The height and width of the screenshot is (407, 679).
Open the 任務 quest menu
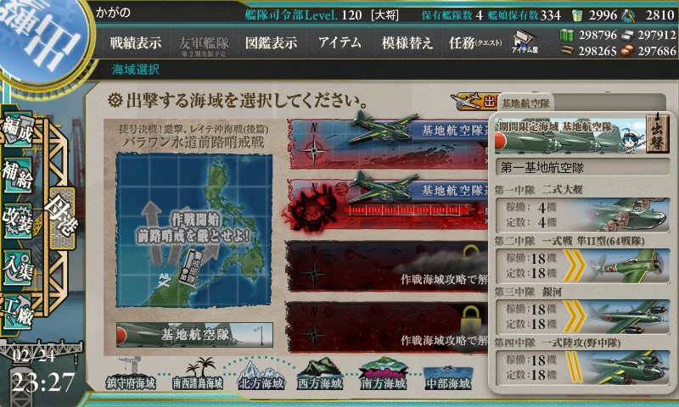(x=475, y=42)
